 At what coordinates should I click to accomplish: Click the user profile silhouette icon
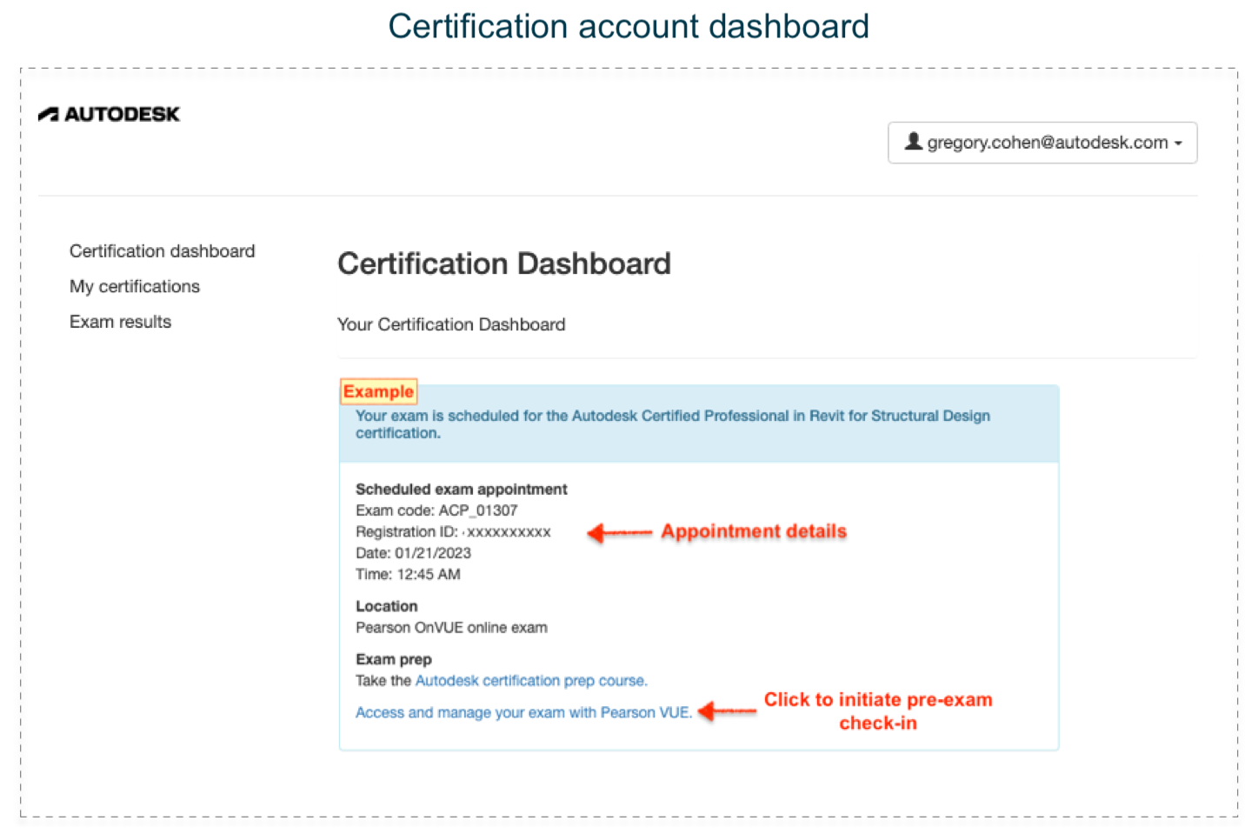(913, 141)
